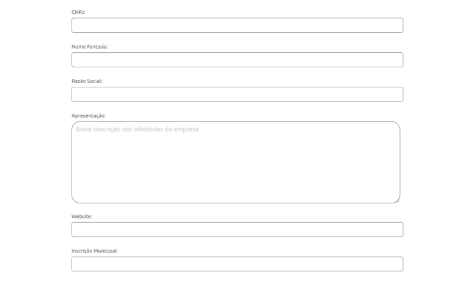Focus the Nome Fantasia text box

[237, 59]
